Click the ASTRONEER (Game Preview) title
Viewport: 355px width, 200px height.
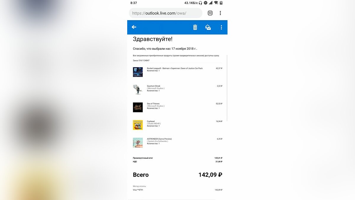tap(159, 139)
